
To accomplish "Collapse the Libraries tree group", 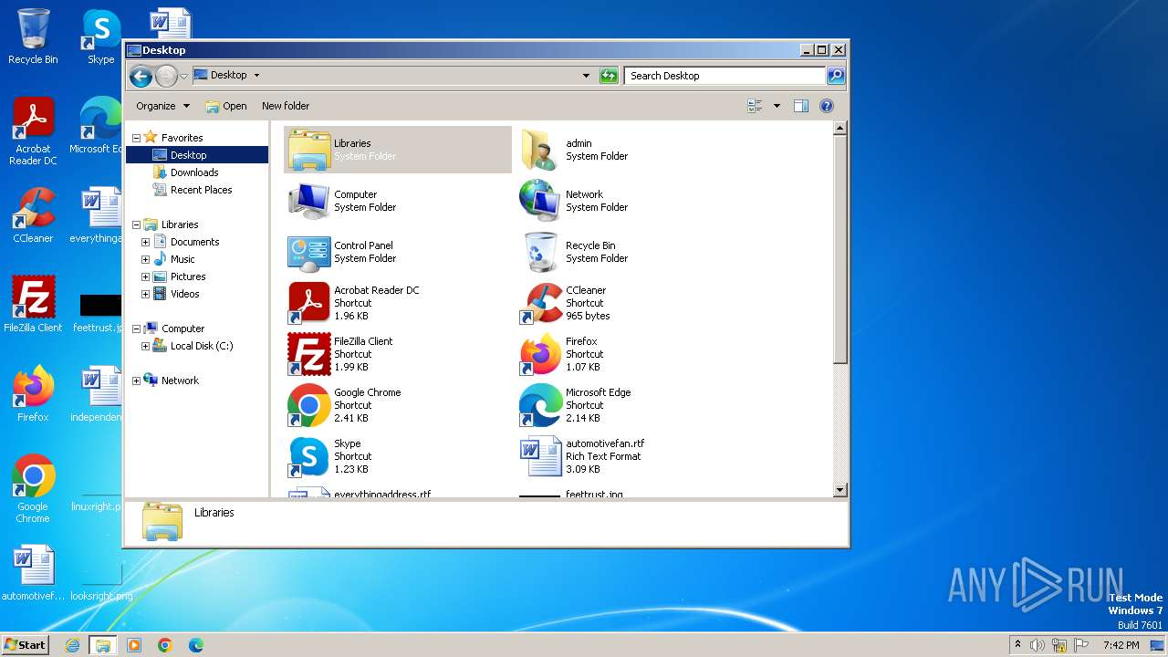I will 136,224.
